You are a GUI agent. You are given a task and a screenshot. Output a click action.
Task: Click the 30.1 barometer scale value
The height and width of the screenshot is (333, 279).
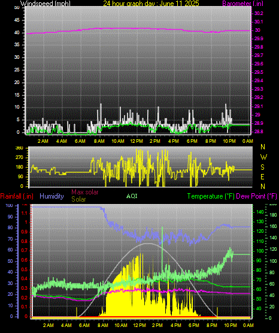[x=259, y=22]
